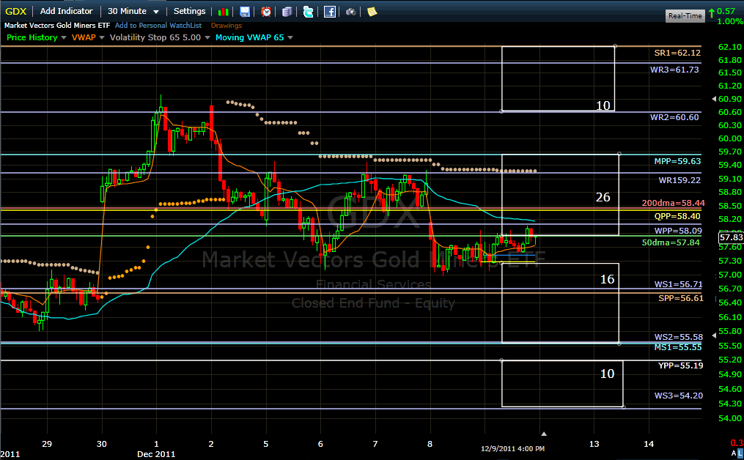Open the Settings menu
Screen dimensions: 744x460
pyautogui.click(x=189, y=11)
